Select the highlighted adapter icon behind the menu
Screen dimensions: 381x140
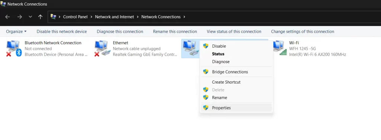pos(191,49)
